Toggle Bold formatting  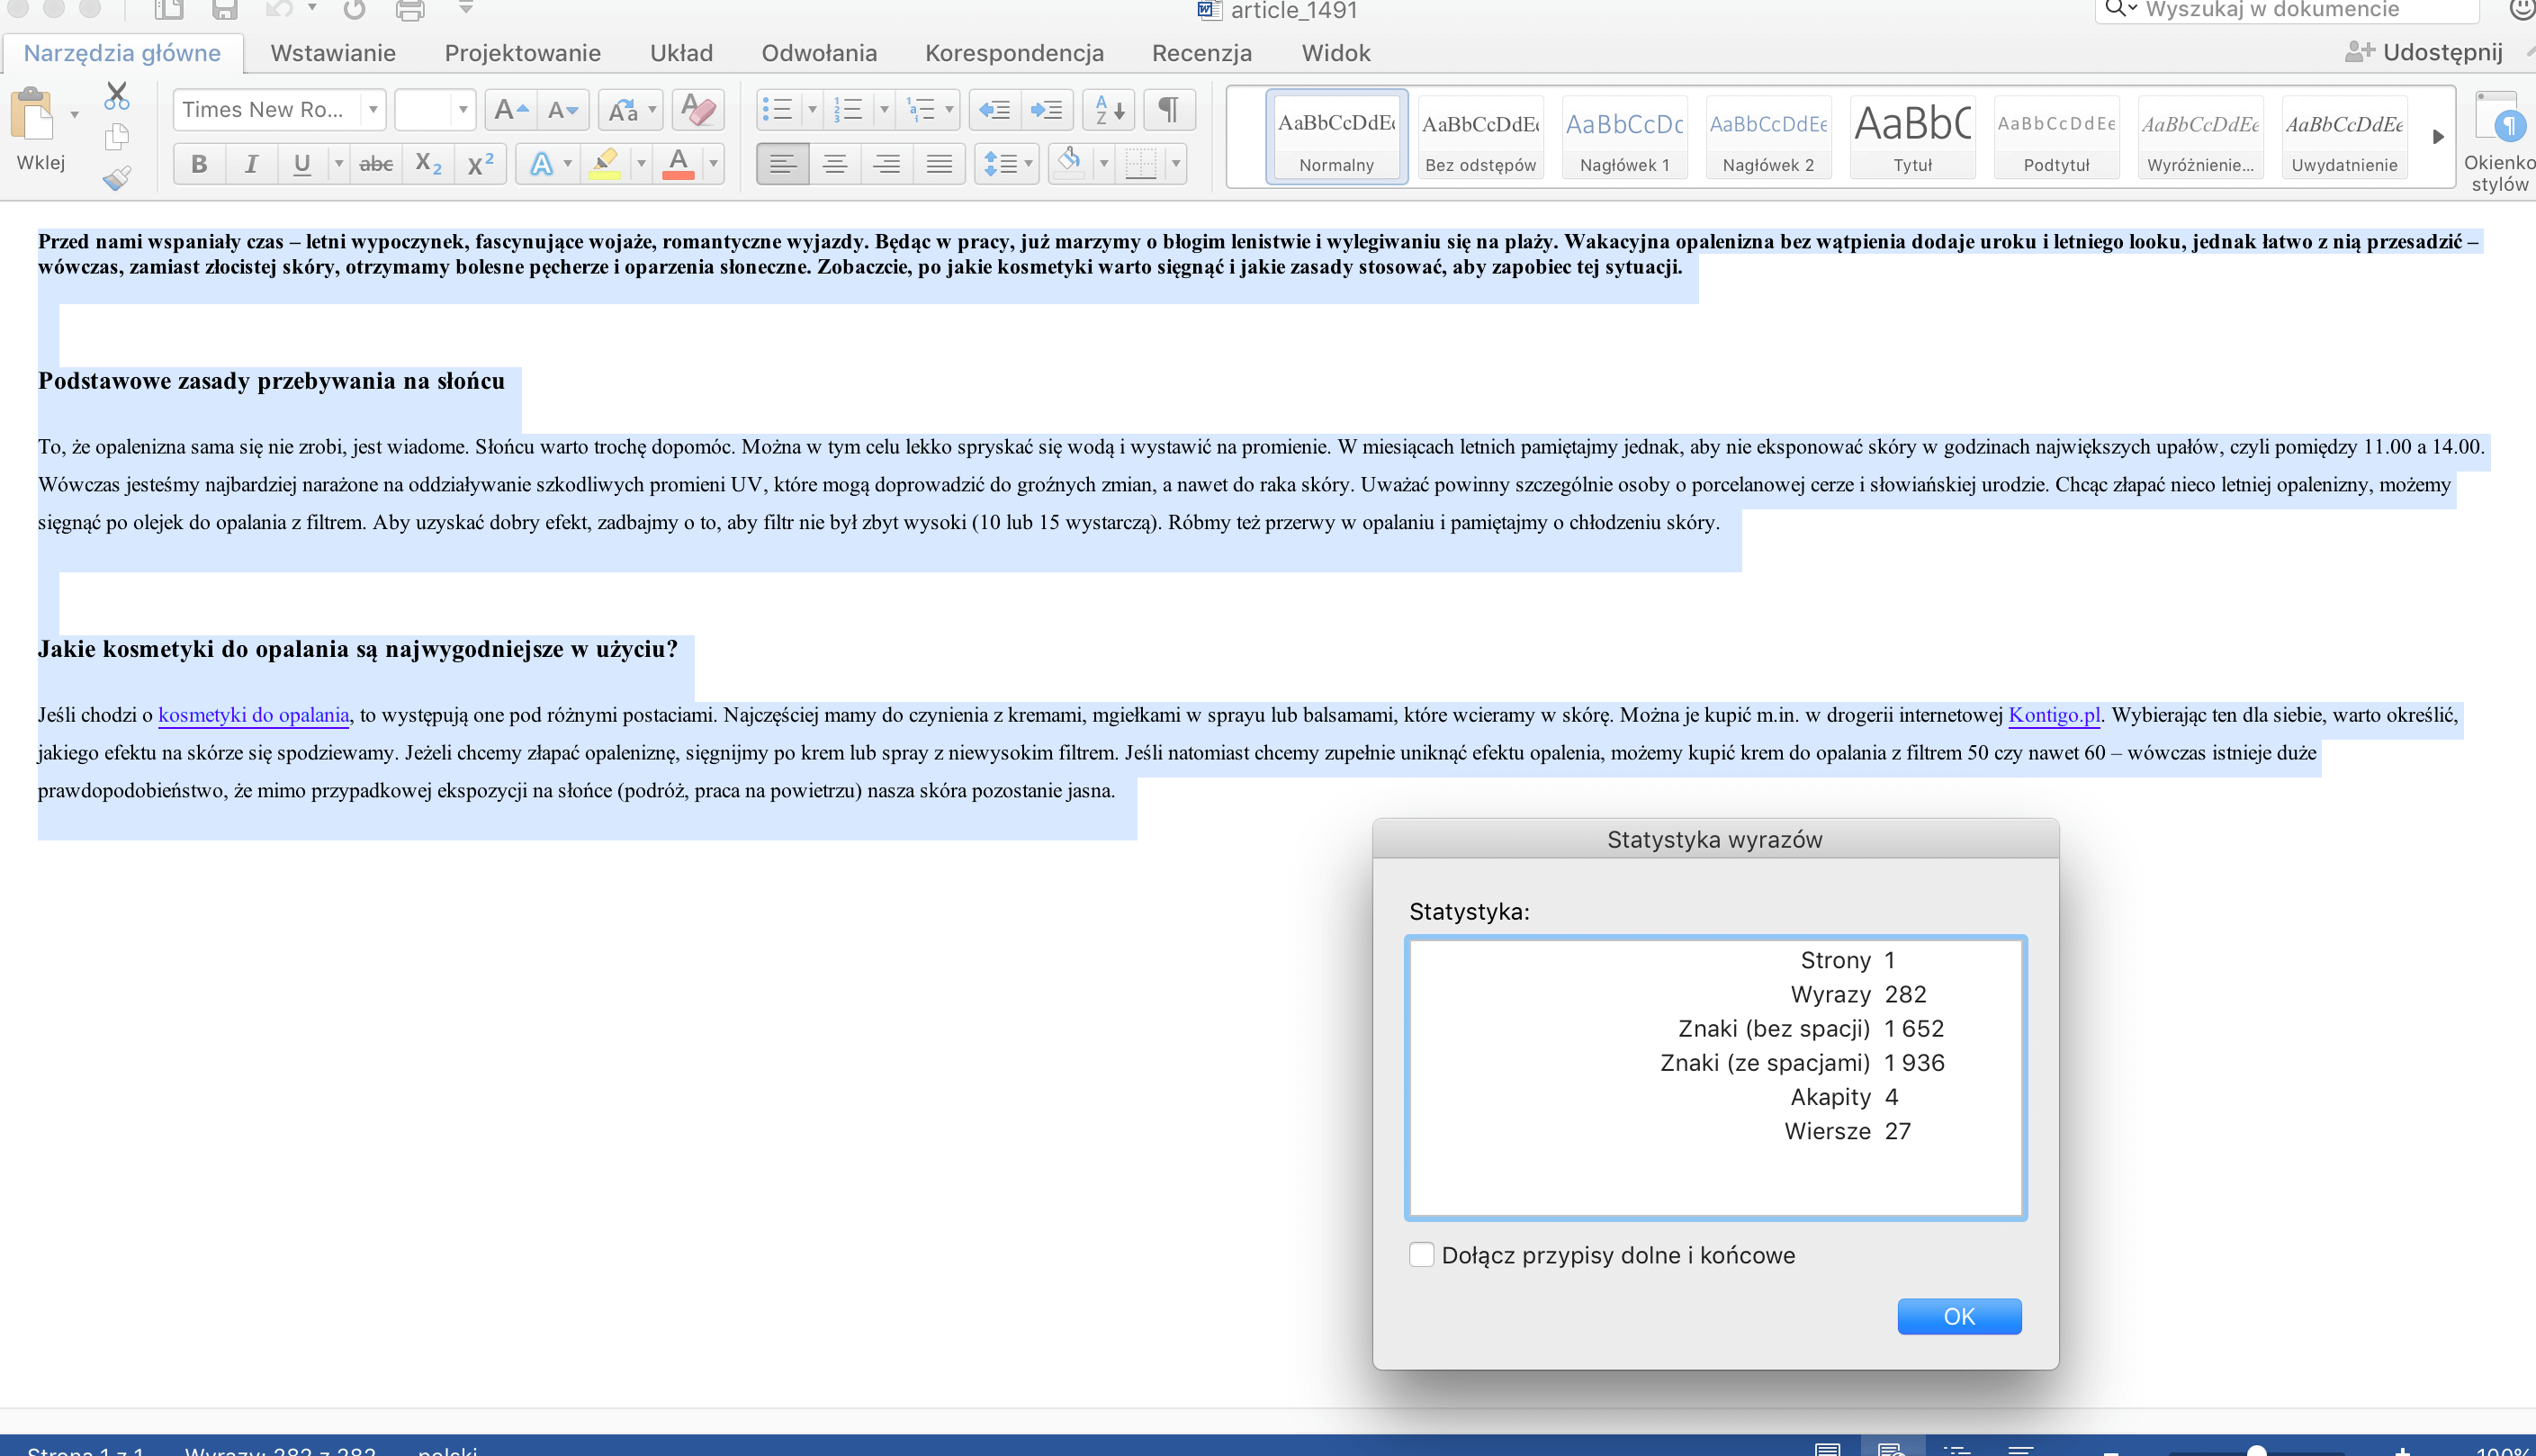[199, 164]
